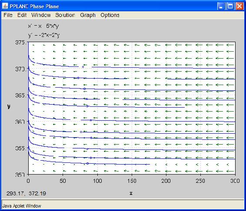Click the y-axis tick label 365
This screenshot has width=246, height=211.
coord(20,95)
